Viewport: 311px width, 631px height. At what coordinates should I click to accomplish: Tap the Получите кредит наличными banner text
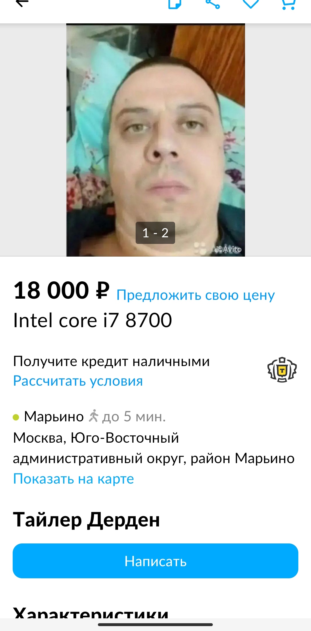coord(111,361)
